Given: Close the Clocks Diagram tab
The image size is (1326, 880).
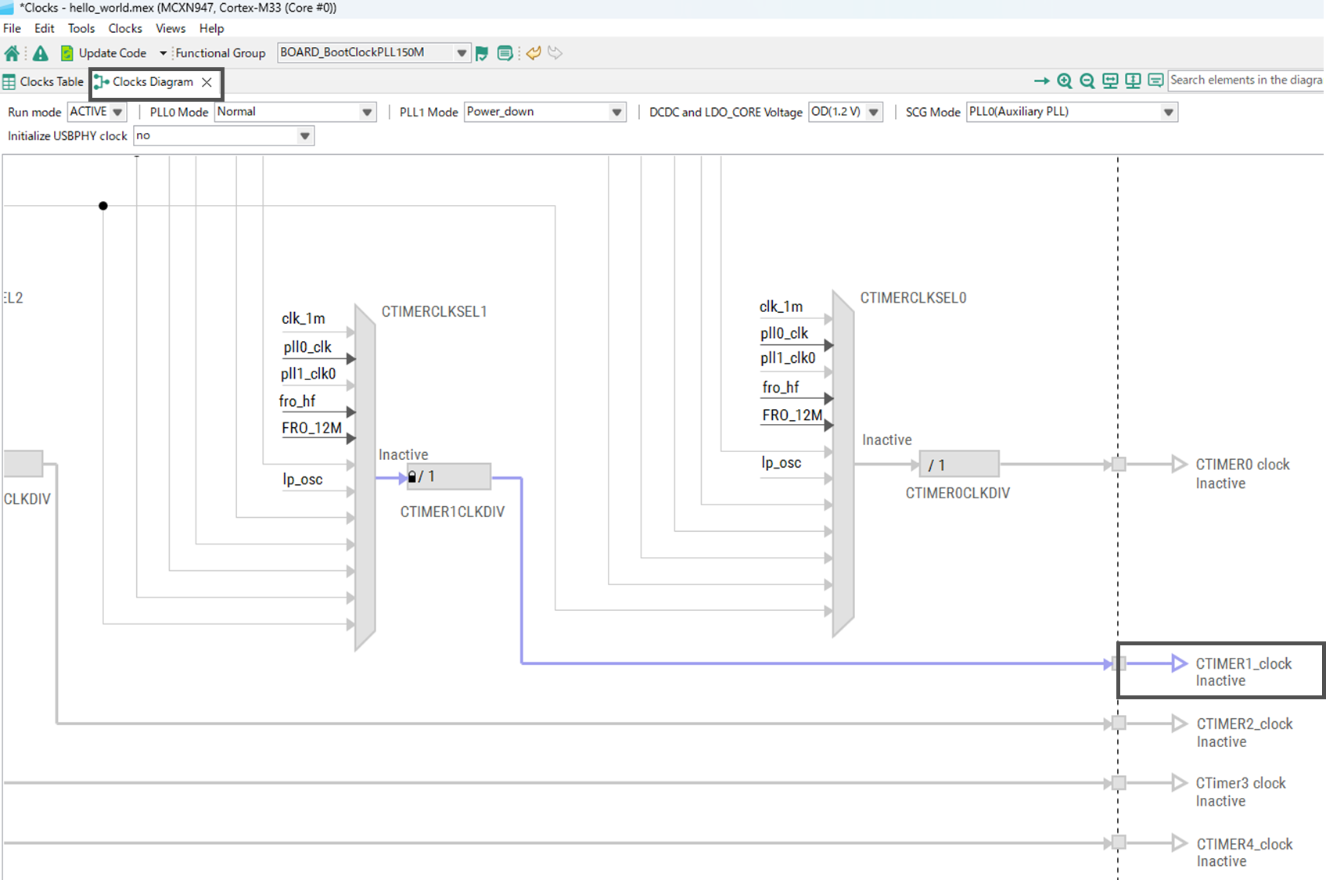Looking at the screenshot, I should click(207, 82).
